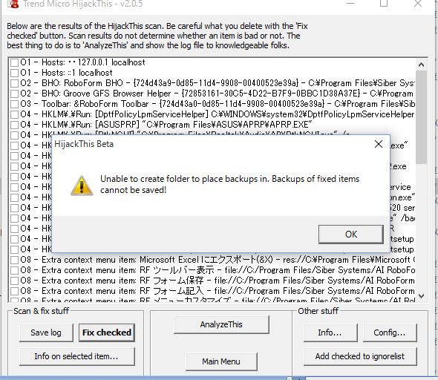The width and height of the screenshot is (438, 380).
Task: Check the O3 RoboForm Toolbar entry
Action: 14,104
